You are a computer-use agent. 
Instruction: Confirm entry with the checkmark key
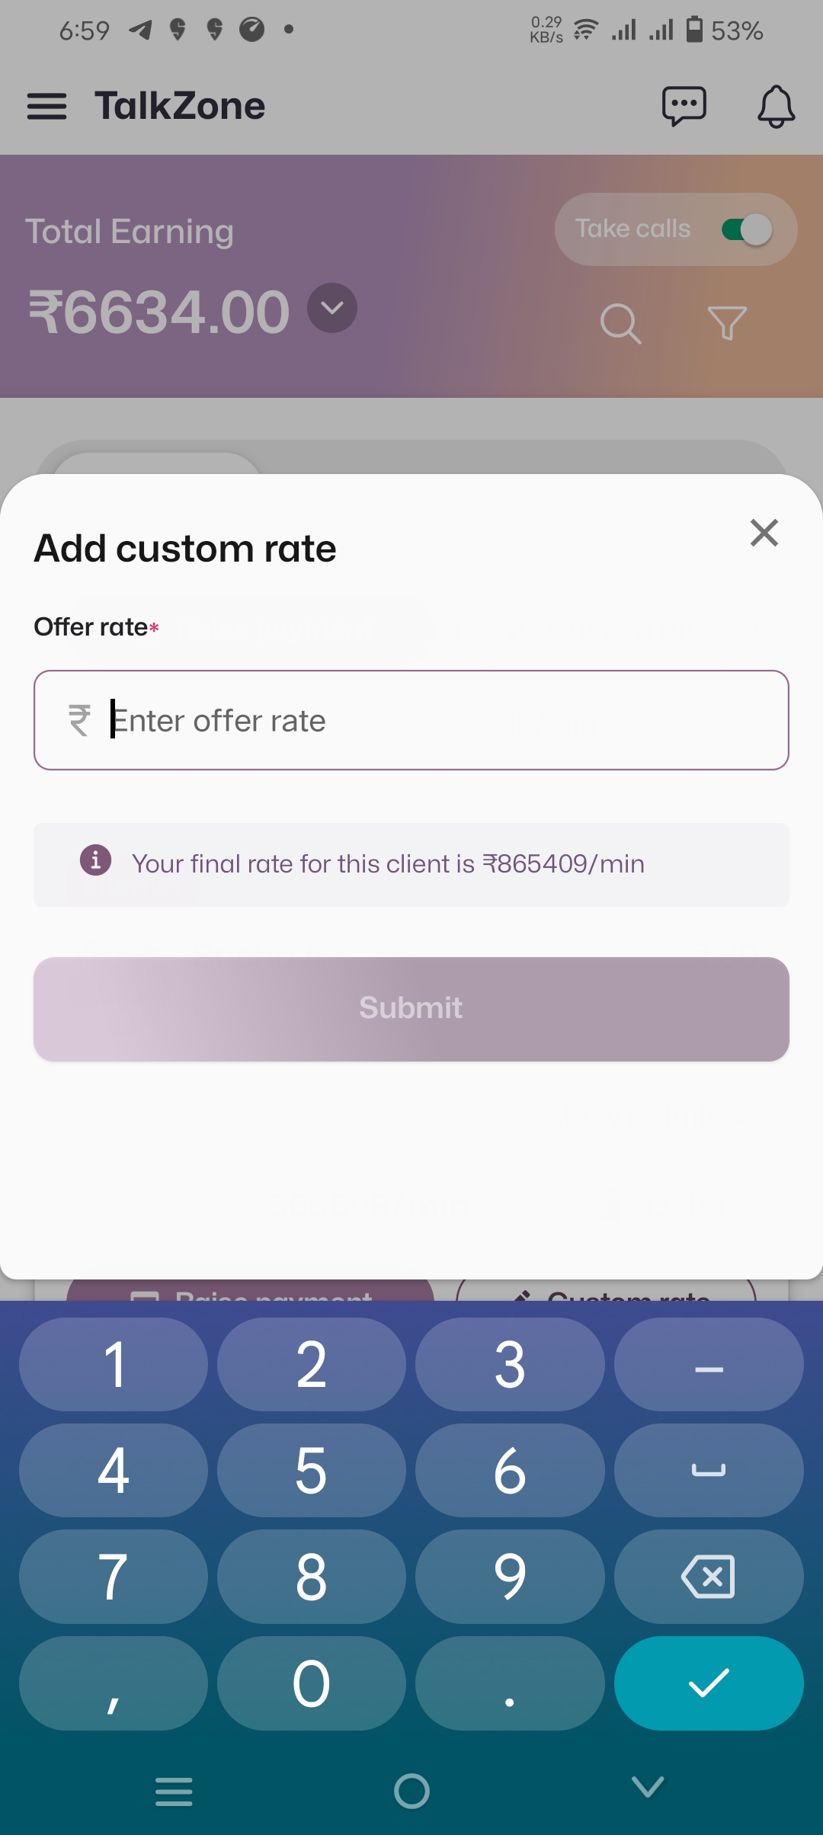[x=709, y=1683]
